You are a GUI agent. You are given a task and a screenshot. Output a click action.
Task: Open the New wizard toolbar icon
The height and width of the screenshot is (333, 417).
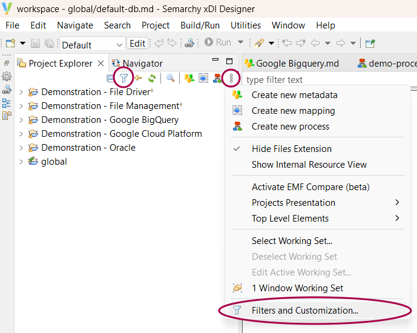(x=11, y=43)
